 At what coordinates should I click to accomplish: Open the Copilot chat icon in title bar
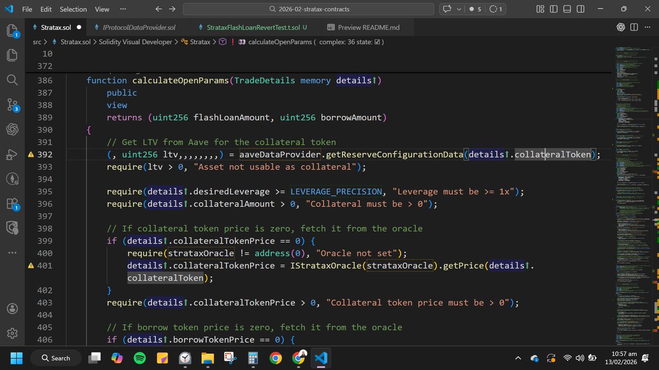pyautogui.click(x=446, y=9)
